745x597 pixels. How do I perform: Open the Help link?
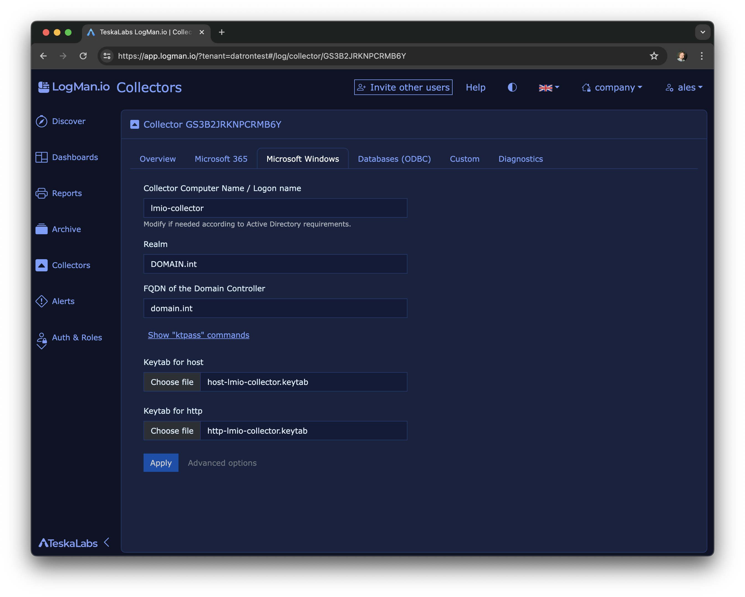tap(476, 87)
